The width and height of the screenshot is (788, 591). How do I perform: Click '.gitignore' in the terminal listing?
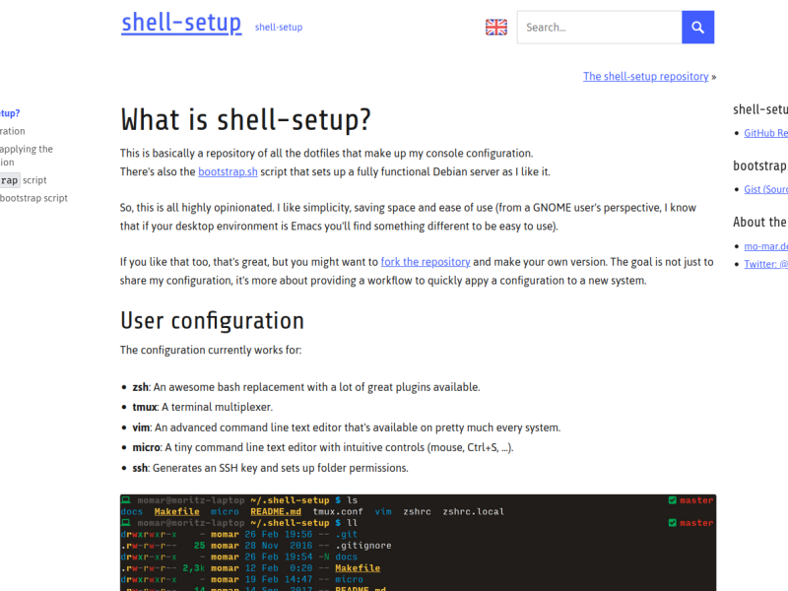pyautogui.click(x=363, y=546)
